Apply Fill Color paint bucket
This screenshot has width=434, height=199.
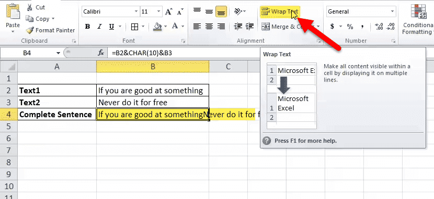tap(158, 27)
